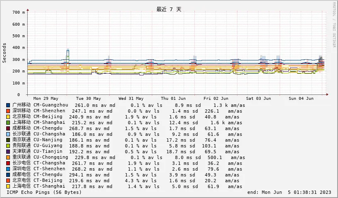
Task: Click the CT-Chengdu legend label text
Action: pos(48,175)
